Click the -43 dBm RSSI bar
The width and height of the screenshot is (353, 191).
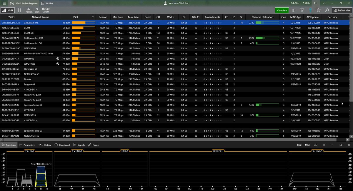coord(83,23)
